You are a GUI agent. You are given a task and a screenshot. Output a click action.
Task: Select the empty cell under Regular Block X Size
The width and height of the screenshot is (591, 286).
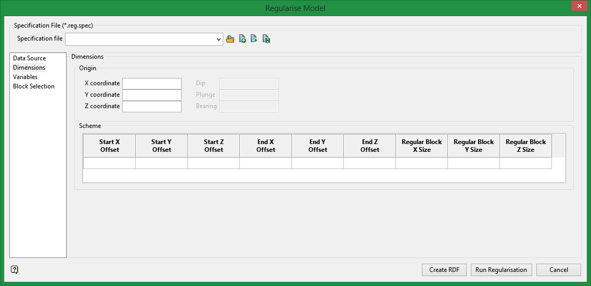click(421, 163)
